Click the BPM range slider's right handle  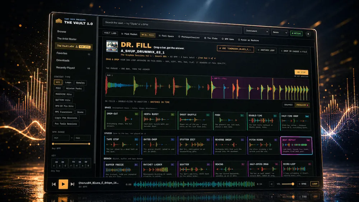click(x=89, y=144)
